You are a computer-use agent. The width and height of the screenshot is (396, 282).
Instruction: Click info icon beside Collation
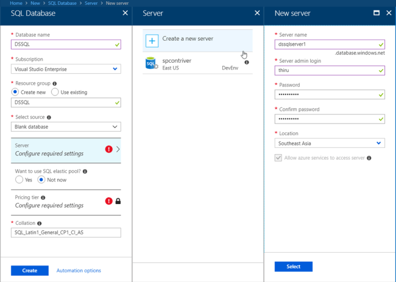[40, 224]
